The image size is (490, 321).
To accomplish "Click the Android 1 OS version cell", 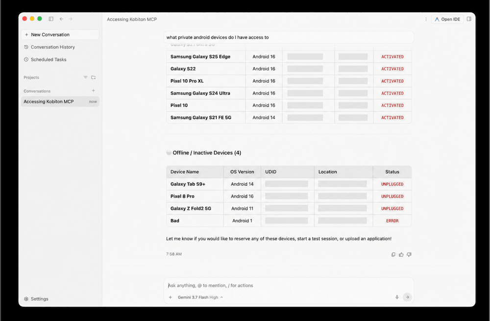I will click(x=242, y=221).
